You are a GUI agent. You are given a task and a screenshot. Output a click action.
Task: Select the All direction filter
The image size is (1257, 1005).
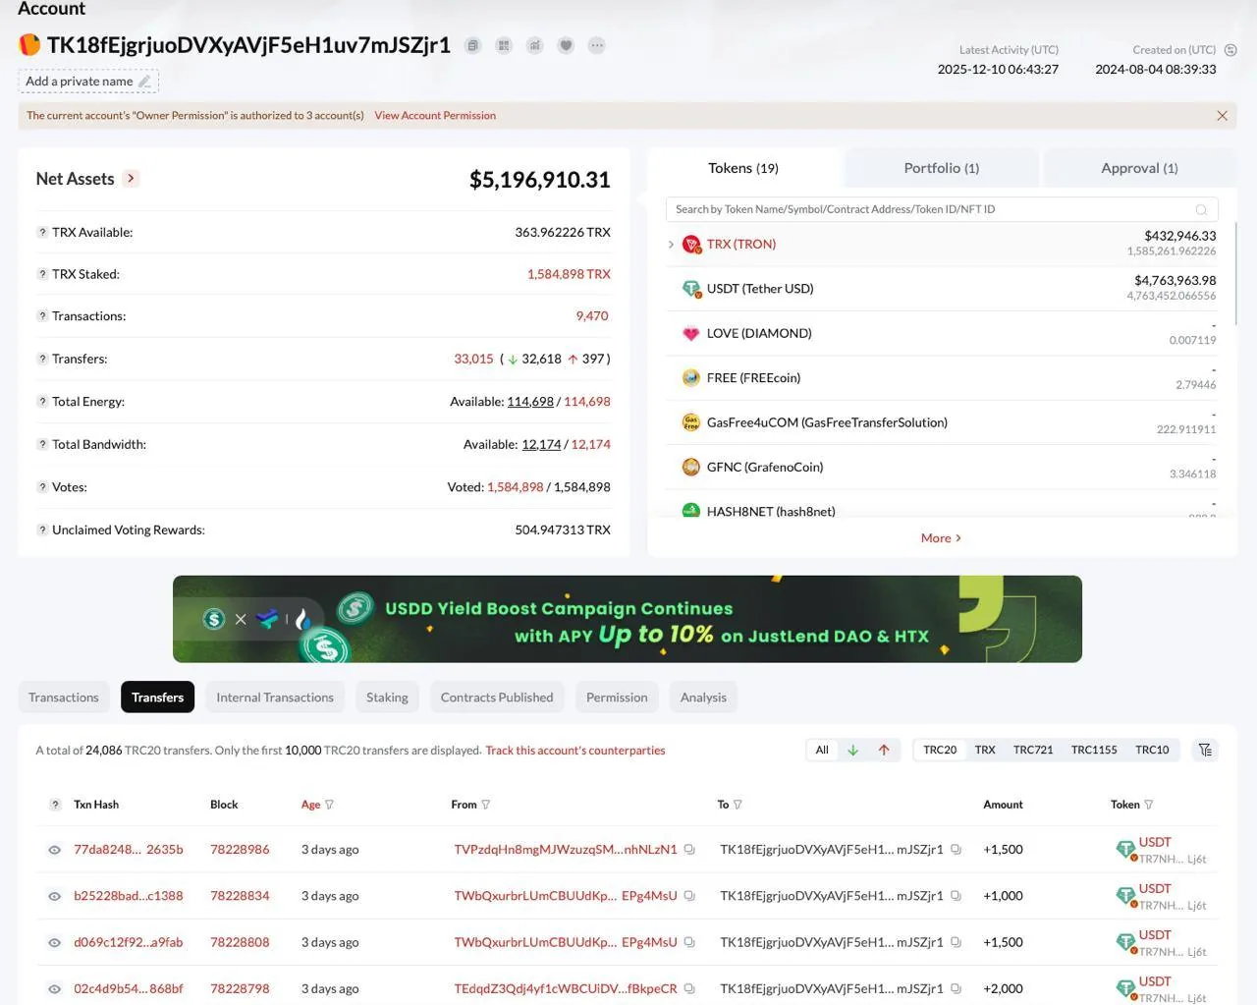coord(822,751)
